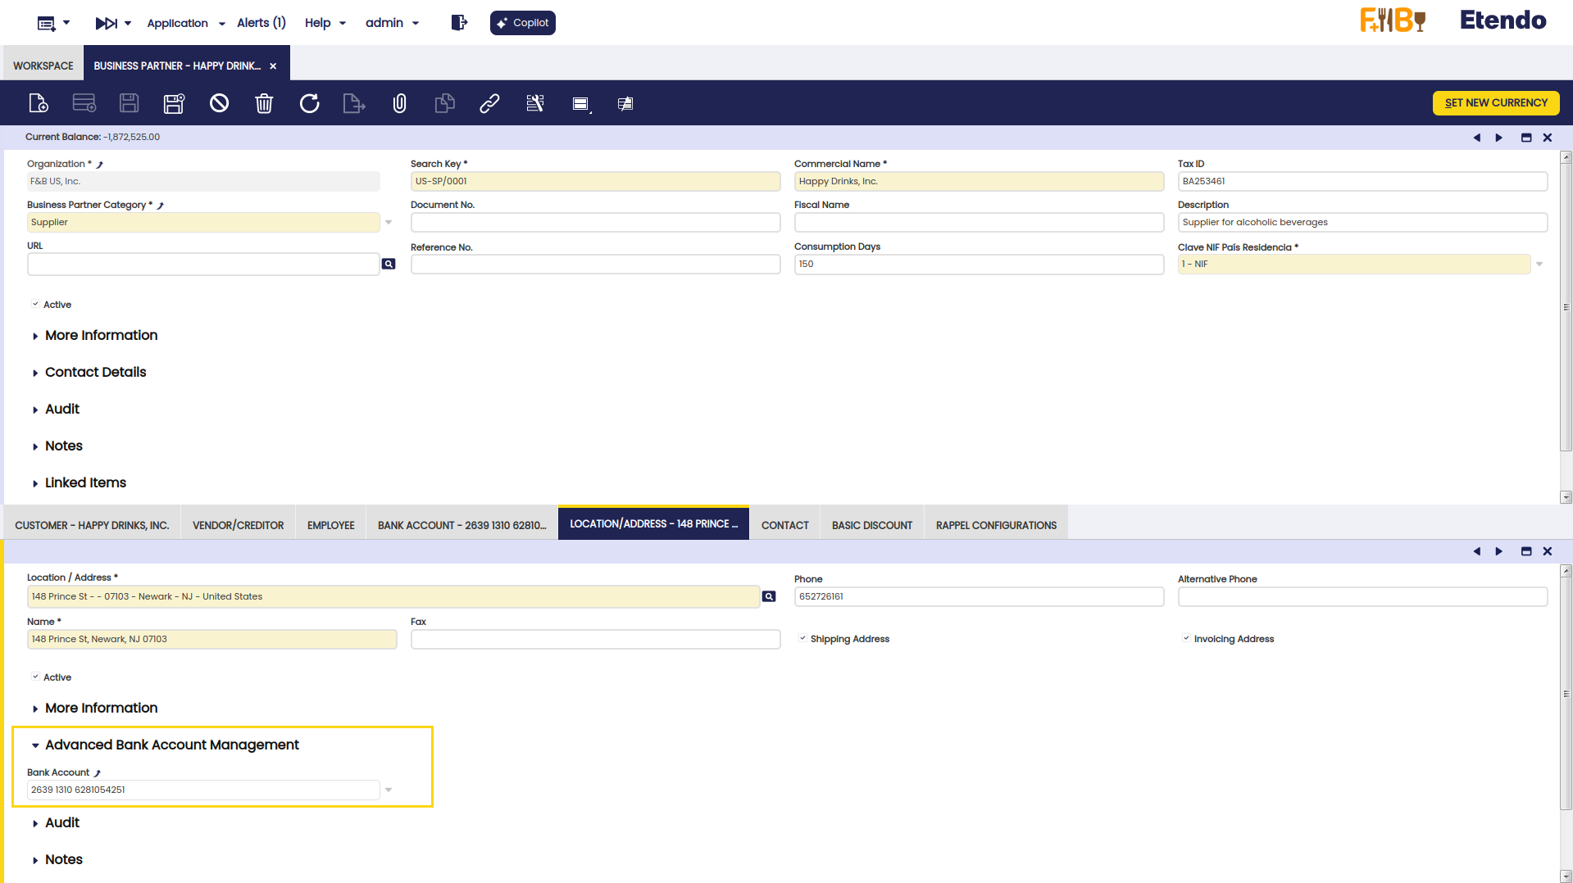Click the New record toolbar icon

(x=39, y=103)
